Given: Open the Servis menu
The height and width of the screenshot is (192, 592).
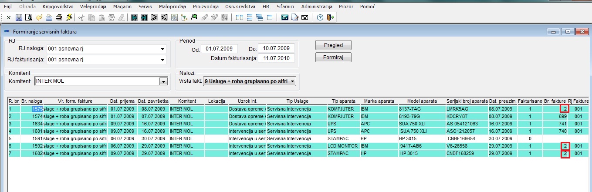Looking at the screenshot, I should pos(145,7).
